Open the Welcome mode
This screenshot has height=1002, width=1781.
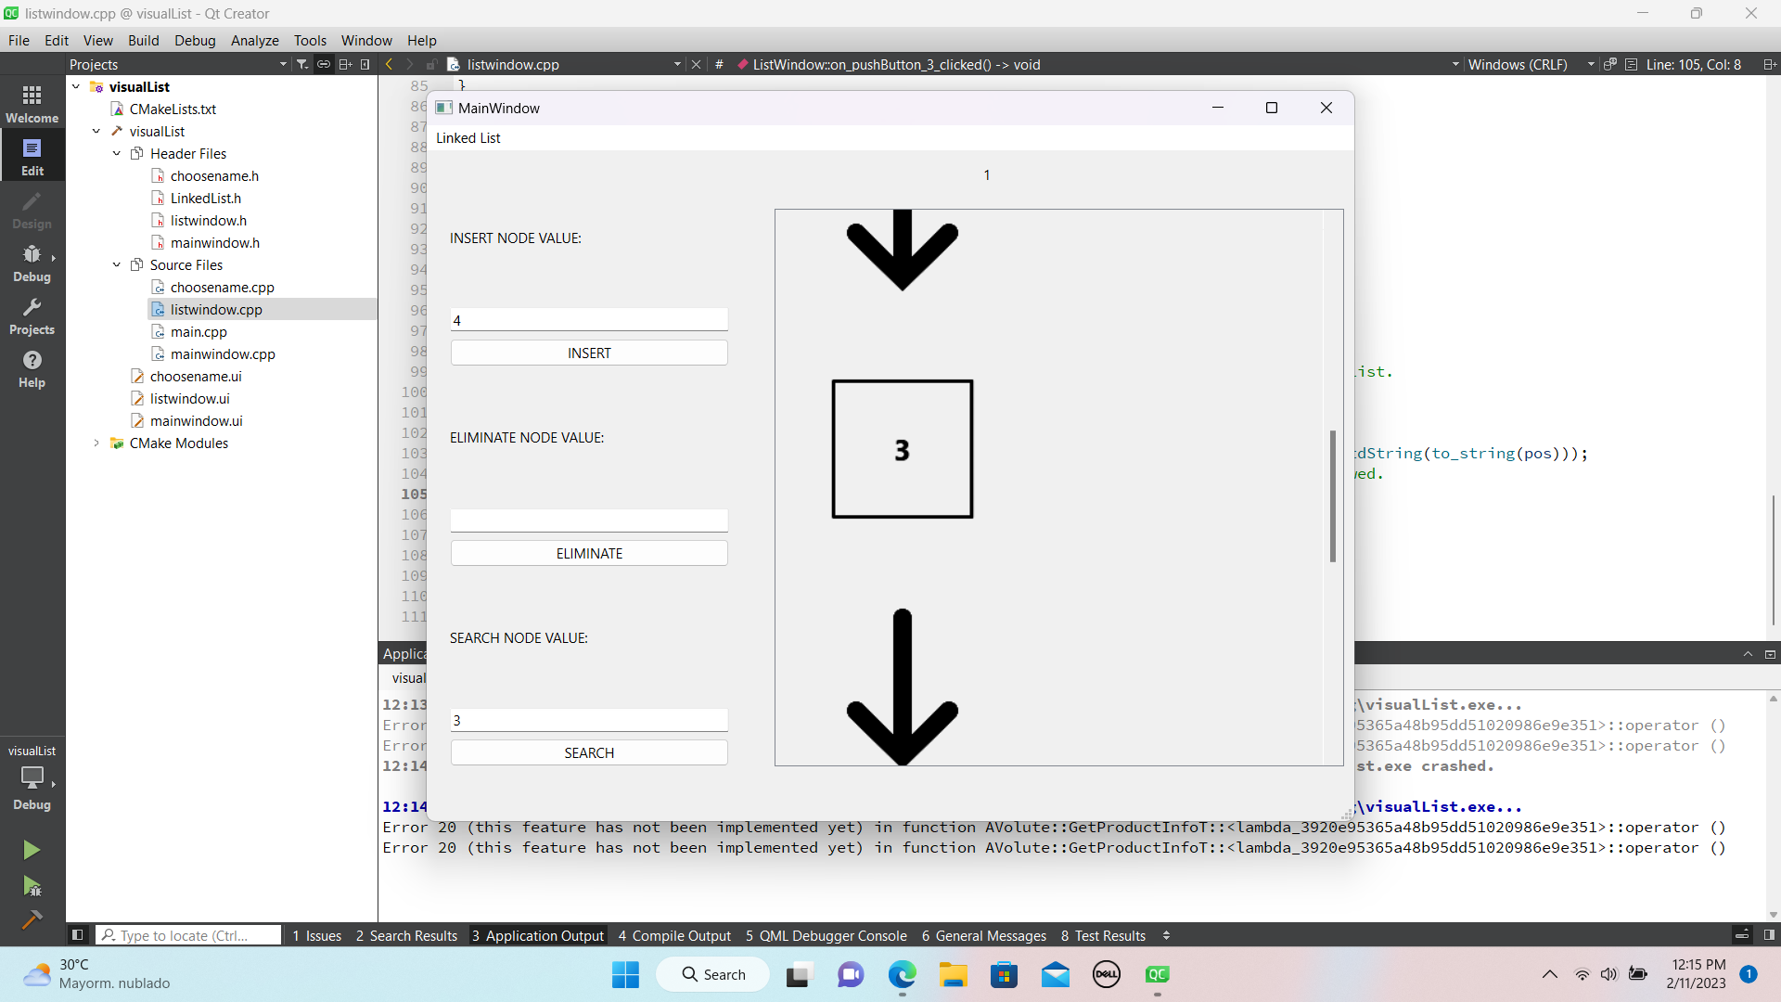[32, 103]
